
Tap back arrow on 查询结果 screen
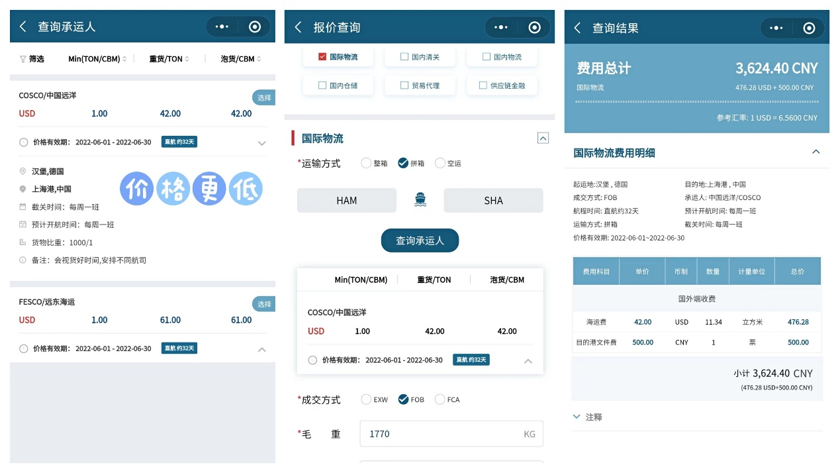(x=577, y=28)
